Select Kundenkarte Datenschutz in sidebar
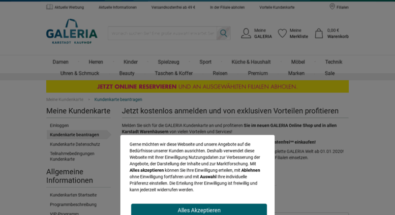The height and width of the screenshot is (215, 395). pyautogui.click(x=75, y=144)
